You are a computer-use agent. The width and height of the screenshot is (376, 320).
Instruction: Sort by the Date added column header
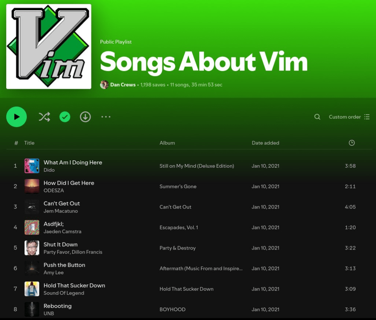[265, 143]
